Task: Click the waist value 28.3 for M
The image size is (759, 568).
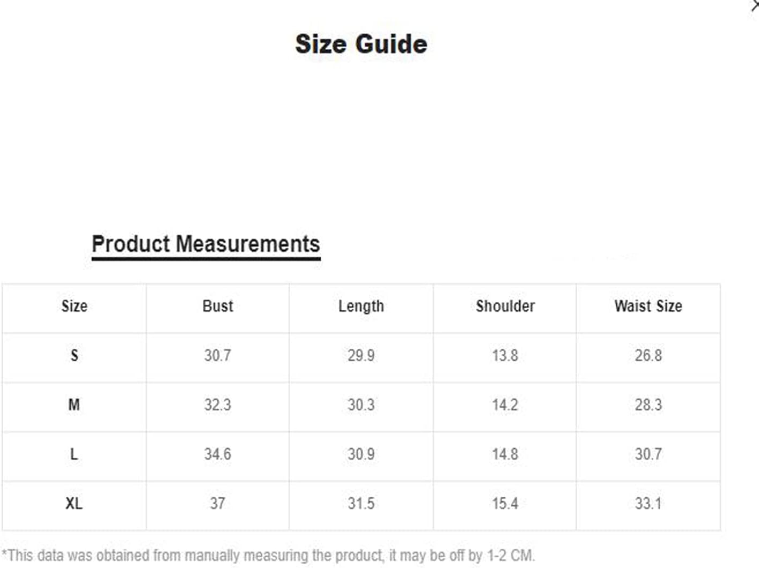Action: click(x=648, y=405)
